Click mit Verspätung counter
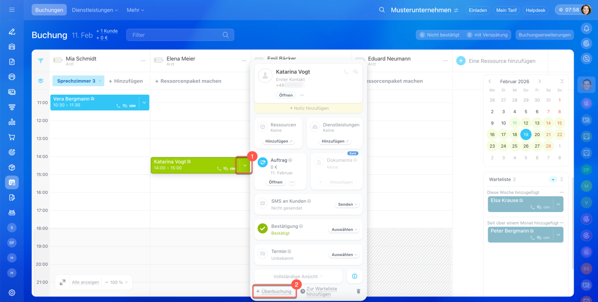 point(488,35)
